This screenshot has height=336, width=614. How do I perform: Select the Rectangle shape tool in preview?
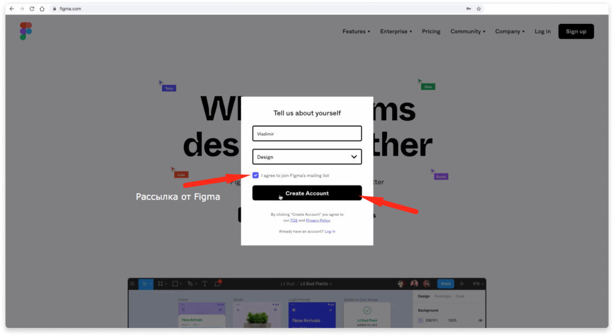coord(176,283)
